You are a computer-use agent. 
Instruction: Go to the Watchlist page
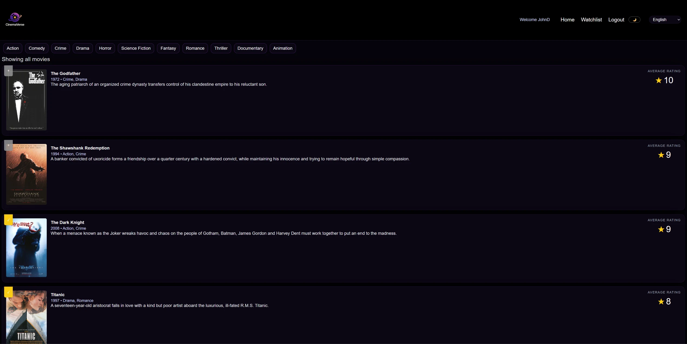point(591,20)
